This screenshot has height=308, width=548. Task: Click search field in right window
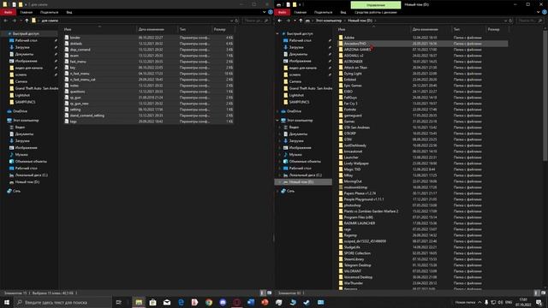coord(530,21)
